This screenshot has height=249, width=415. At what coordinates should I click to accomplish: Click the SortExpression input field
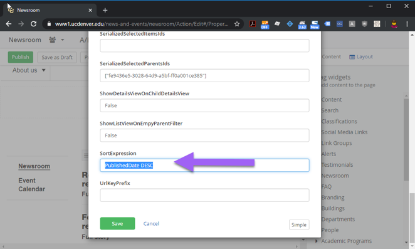(204, 166)
